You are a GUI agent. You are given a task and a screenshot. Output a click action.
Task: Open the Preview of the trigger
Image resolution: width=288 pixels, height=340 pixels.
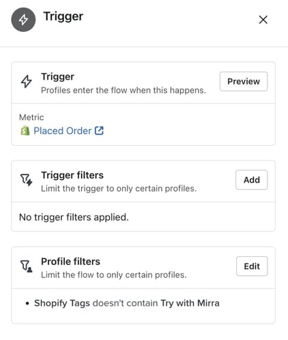click(244, 81)
